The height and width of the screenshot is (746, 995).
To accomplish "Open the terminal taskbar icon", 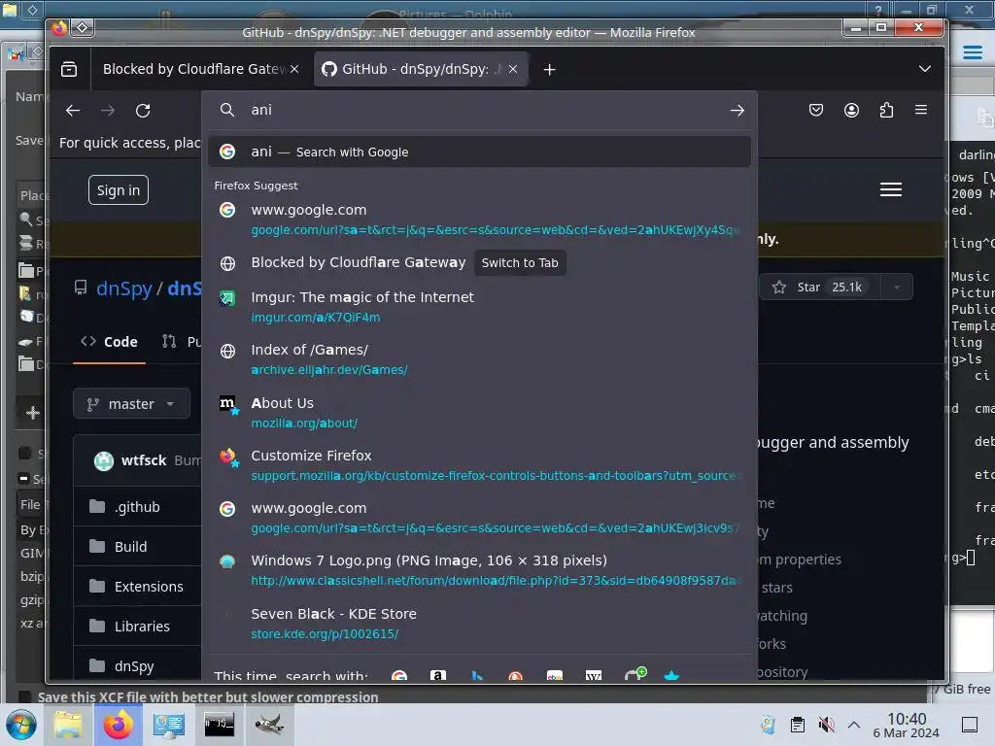I will (x=219, y=725).
